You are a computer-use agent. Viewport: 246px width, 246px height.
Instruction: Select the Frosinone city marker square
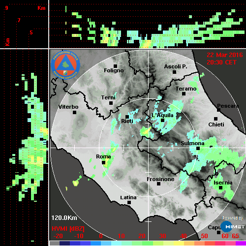[158, 184]
